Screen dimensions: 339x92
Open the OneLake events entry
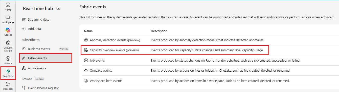tap(101, 71)
